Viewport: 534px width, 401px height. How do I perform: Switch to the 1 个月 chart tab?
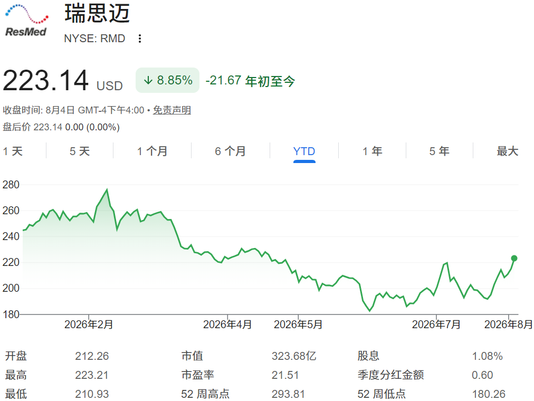tap(152, 151)
